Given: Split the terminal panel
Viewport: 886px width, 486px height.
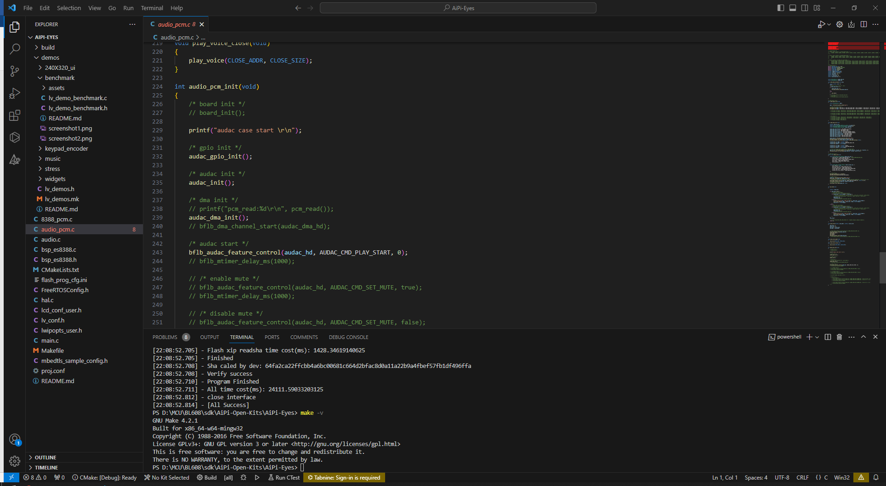Looking at the screenshot, I should (828, 337).
